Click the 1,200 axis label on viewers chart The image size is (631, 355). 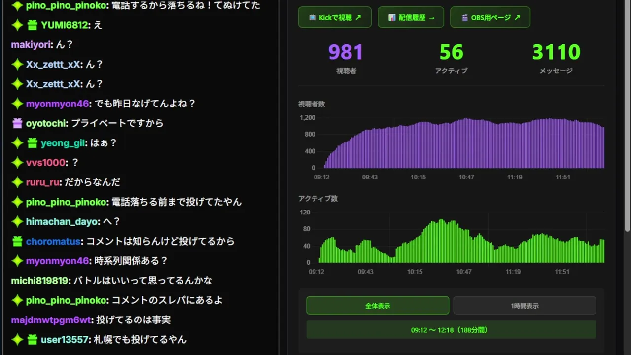point(307,118)
